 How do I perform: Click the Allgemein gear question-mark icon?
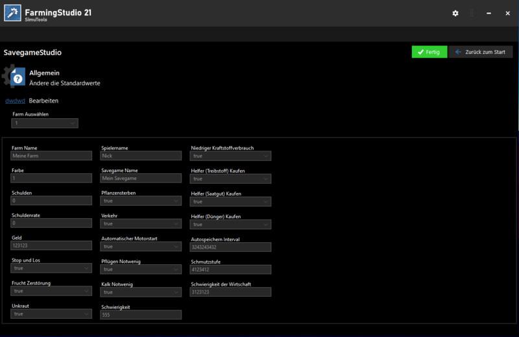pyautogui.click(x=15, y=77)
